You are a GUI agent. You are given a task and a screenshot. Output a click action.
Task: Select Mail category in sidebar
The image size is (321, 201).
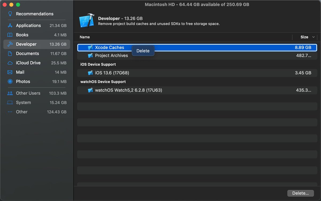pyautogui.click(x=37, y=72)
